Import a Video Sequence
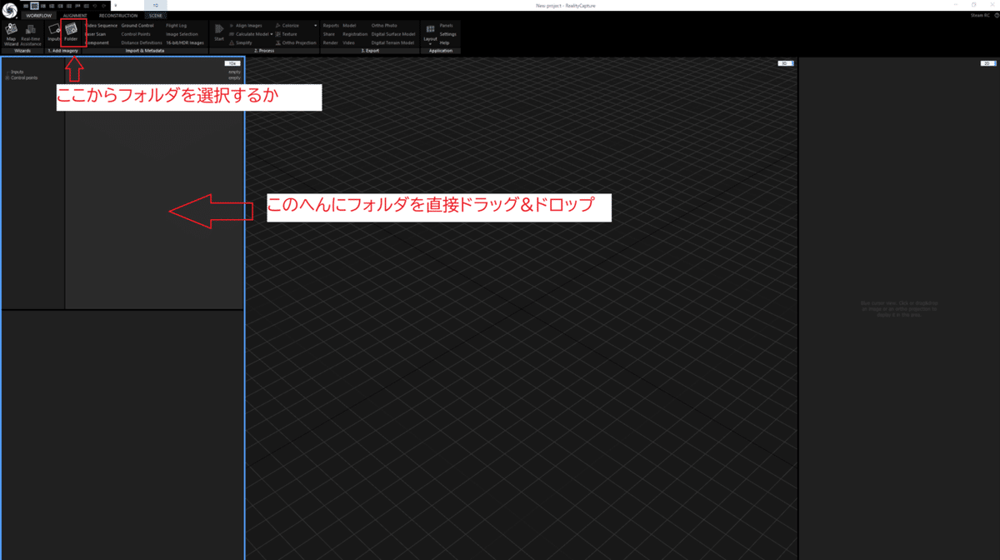The height and width of the screenshot is (560, 1000). [102, 25]
